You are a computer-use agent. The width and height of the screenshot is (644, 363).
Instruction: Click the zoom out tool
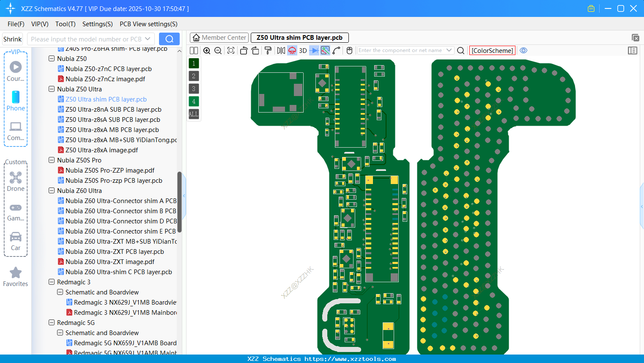coord(217,50)
